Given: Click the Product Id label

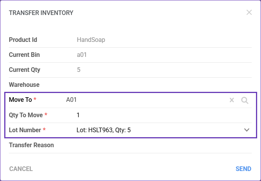Looking at the screenshot, I should 23,40.
